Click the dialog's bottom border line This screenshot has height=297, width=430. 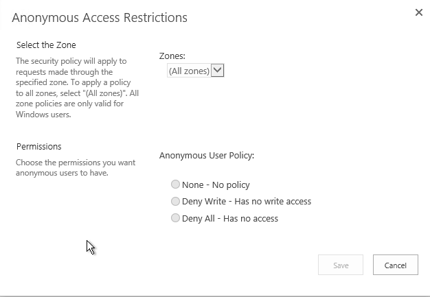pos(215,296)
